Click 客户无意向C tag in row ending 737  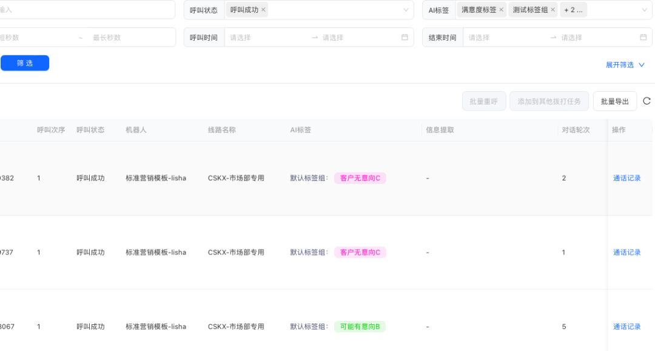point(360,252)
